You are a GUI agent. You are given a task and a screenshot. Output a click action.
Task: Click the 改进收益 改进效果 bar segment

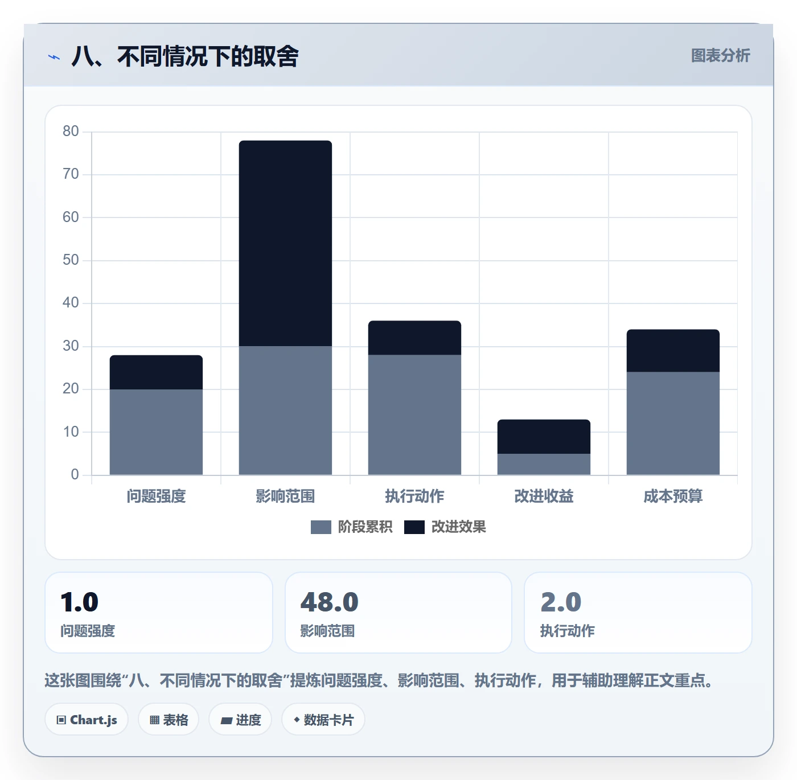coord(544,437)
